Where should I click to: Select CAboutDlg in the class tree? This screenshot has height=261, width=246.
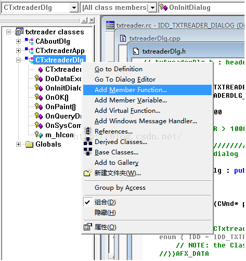click(53, 42)
